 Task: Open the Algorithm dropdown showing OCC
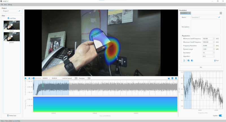208,56
